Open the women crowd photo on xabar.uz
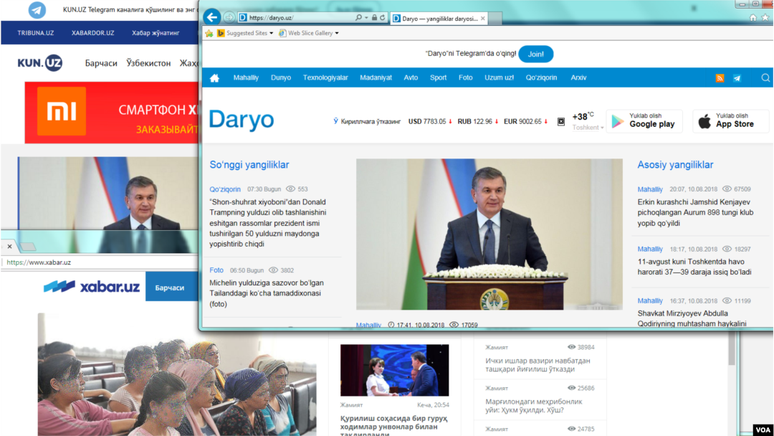Viewport: 774px width, 436px height. point(177,374)
